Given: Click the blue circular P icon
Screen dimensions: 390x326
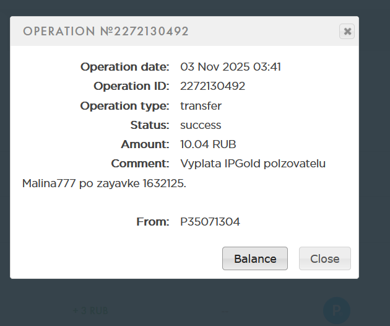Looking at the screenshot, I should 337,310.
